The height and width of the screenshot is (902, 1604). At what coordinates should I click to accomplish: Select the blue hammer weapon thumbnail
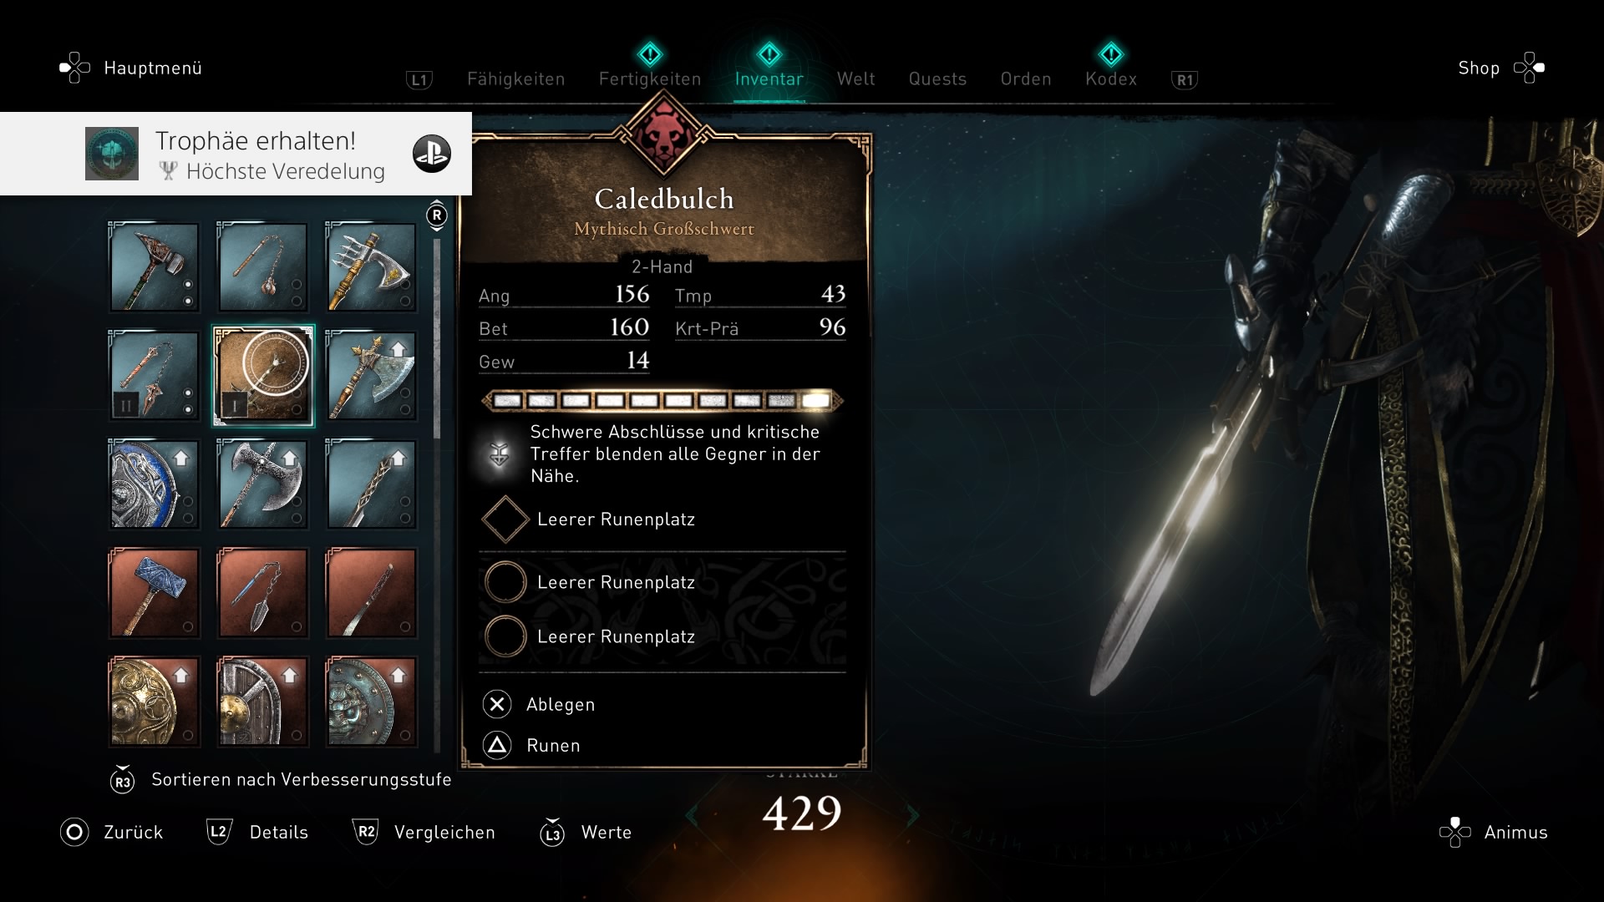(155, 593)
